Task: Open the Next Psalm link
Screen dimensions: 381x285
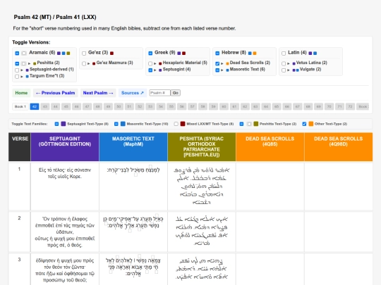Action: pos(98,93)
